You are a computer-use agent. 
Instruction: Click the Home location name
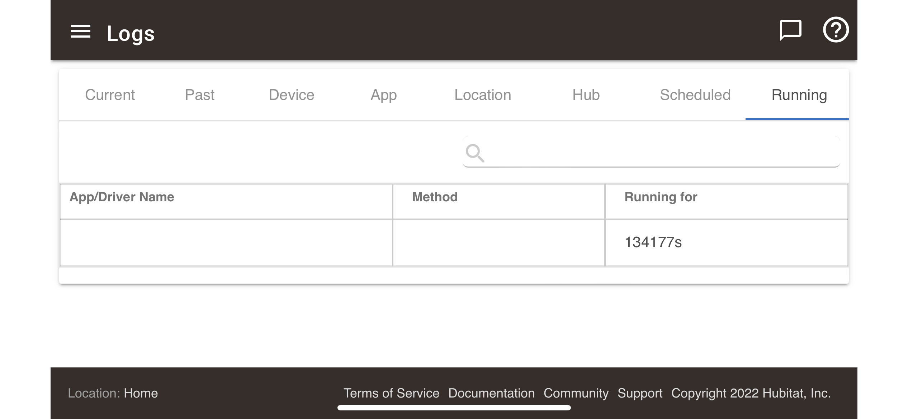pyautogui.click(x=141, y=393)
